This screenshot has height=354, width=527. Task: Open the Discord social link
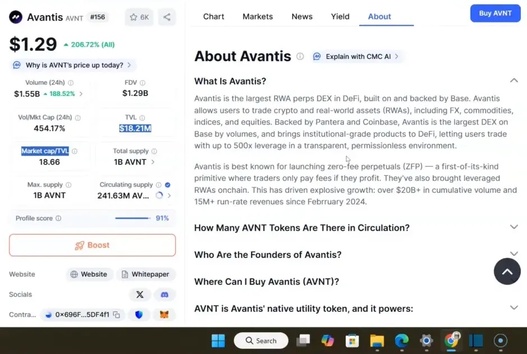coord(164,295)
